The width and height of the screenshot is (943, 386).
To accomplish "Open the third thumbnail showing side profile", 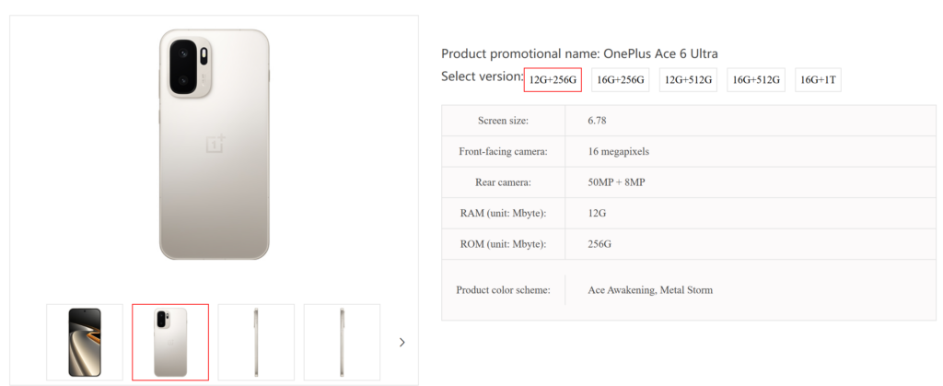I will (256, 342).
